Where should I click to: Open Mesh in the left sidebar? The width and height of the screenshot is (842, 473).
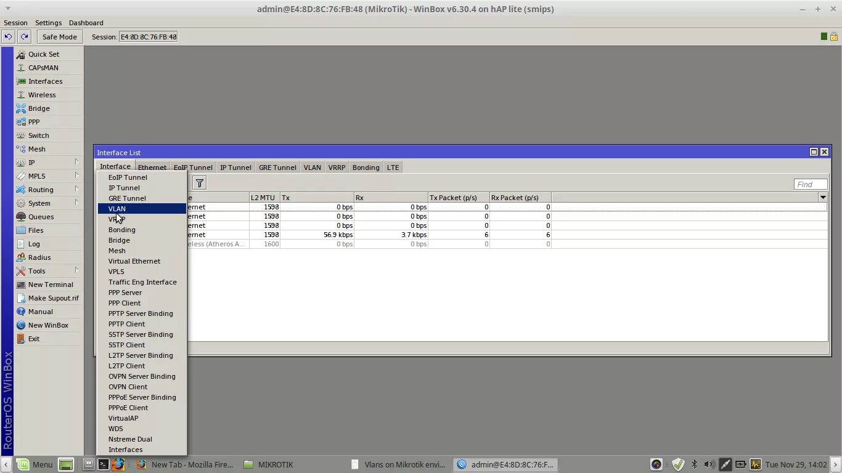pyautogui.click(x=36, y=149)
